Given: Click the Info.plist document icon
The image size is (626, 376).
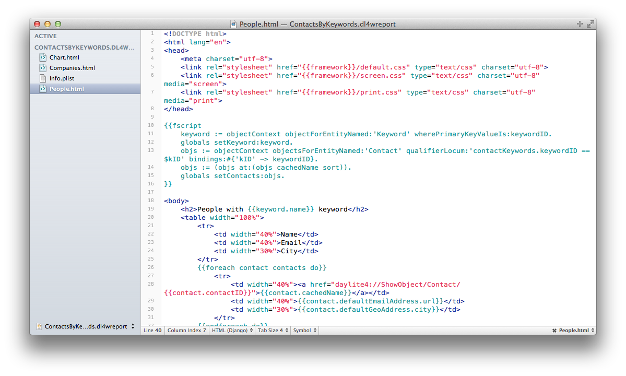Looking at the screenshot, I should coord(43,78).
